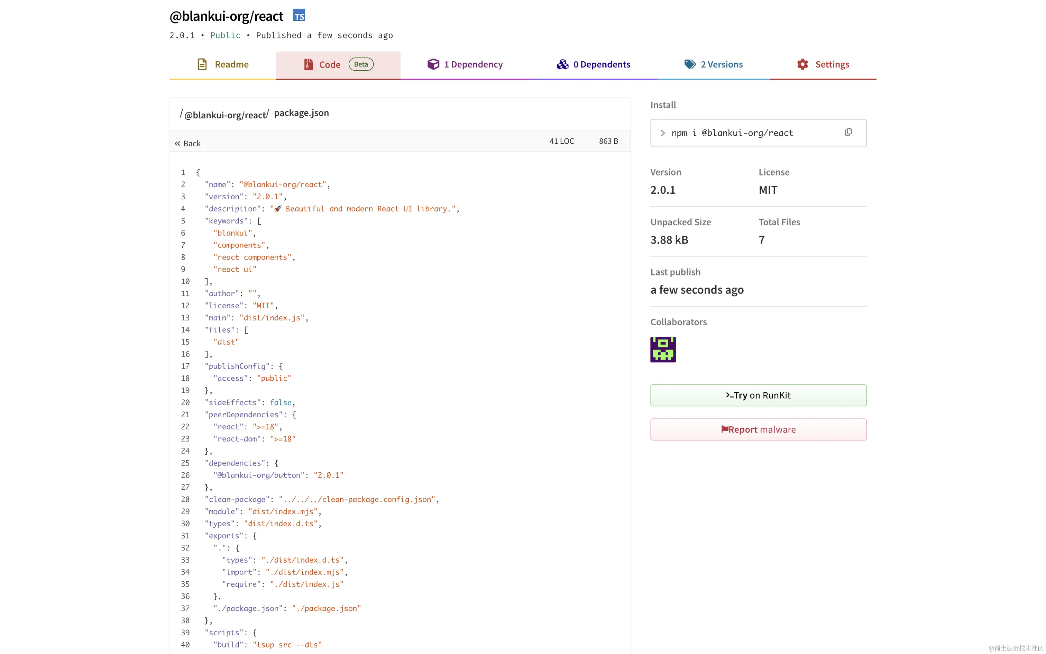The image size is (1046, 654).
Task: Click the @blankui-org/button dependency line
Action: (x=278, y=475)
